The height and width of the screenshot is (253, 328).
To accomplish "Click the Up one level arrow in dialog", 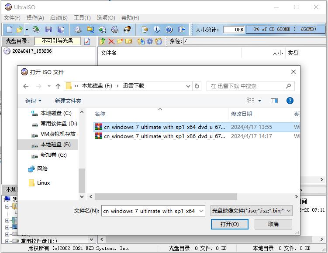I will click(x=58, y=86).
